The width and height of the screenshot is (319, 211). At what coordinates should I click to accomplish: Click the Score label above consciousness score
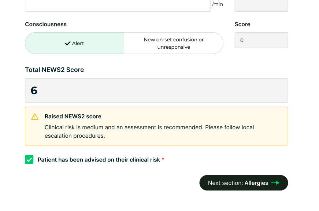pos(242,24)
